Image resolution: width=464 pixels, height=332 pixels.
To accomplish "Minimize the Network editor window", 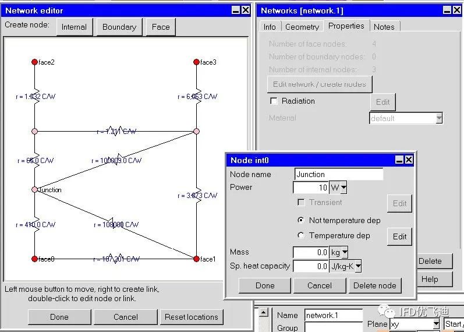I will pos(236,10).
